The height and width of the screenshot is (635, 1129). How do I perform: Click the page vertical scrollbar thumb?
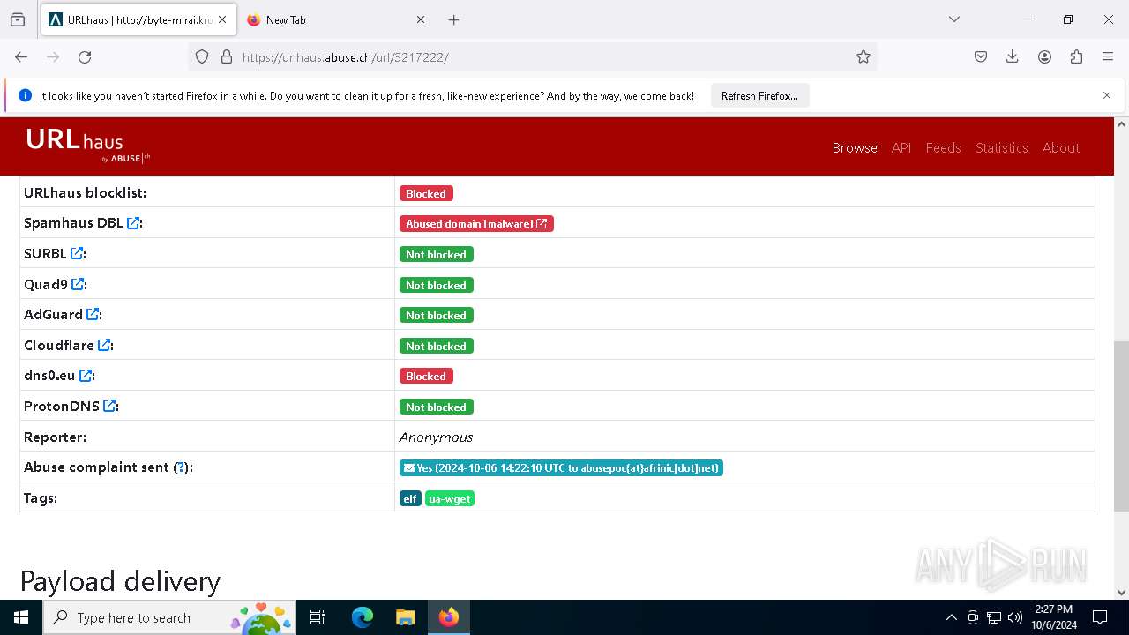1121,426
